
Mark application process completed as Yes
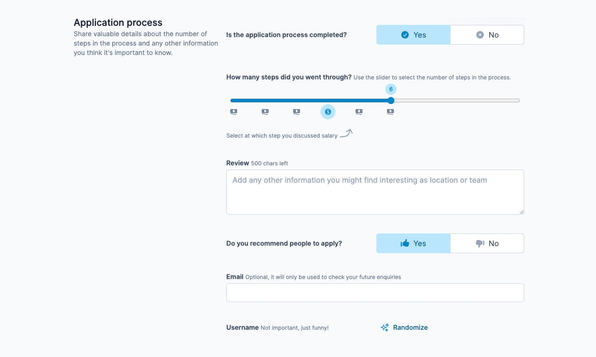pyautogui.click(x=413, y=35)
